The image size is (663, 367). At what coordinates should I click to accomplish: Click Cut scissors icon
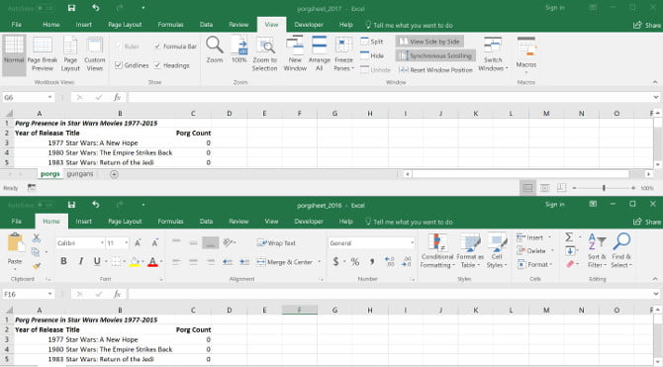[37, 238]
